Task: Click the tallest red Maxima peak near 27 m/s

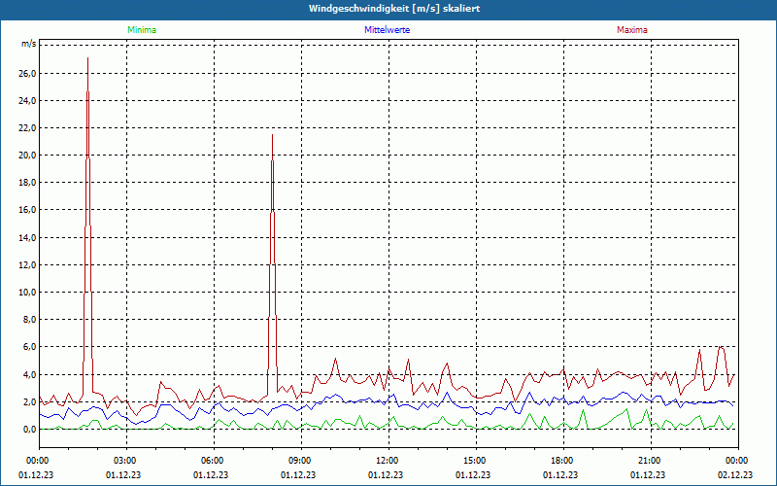Action: click(x=87, y=59)
